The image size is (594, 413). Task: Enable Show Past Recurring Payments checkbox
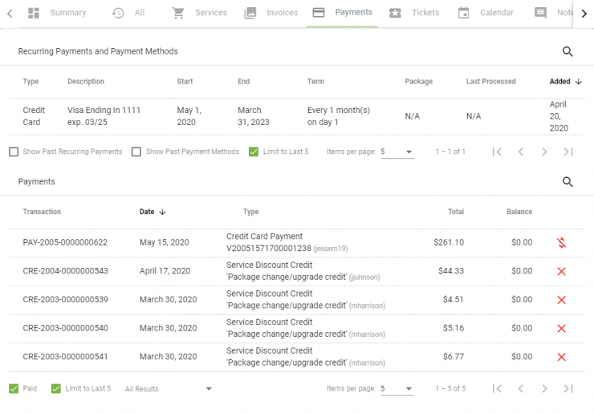(14, 152)
